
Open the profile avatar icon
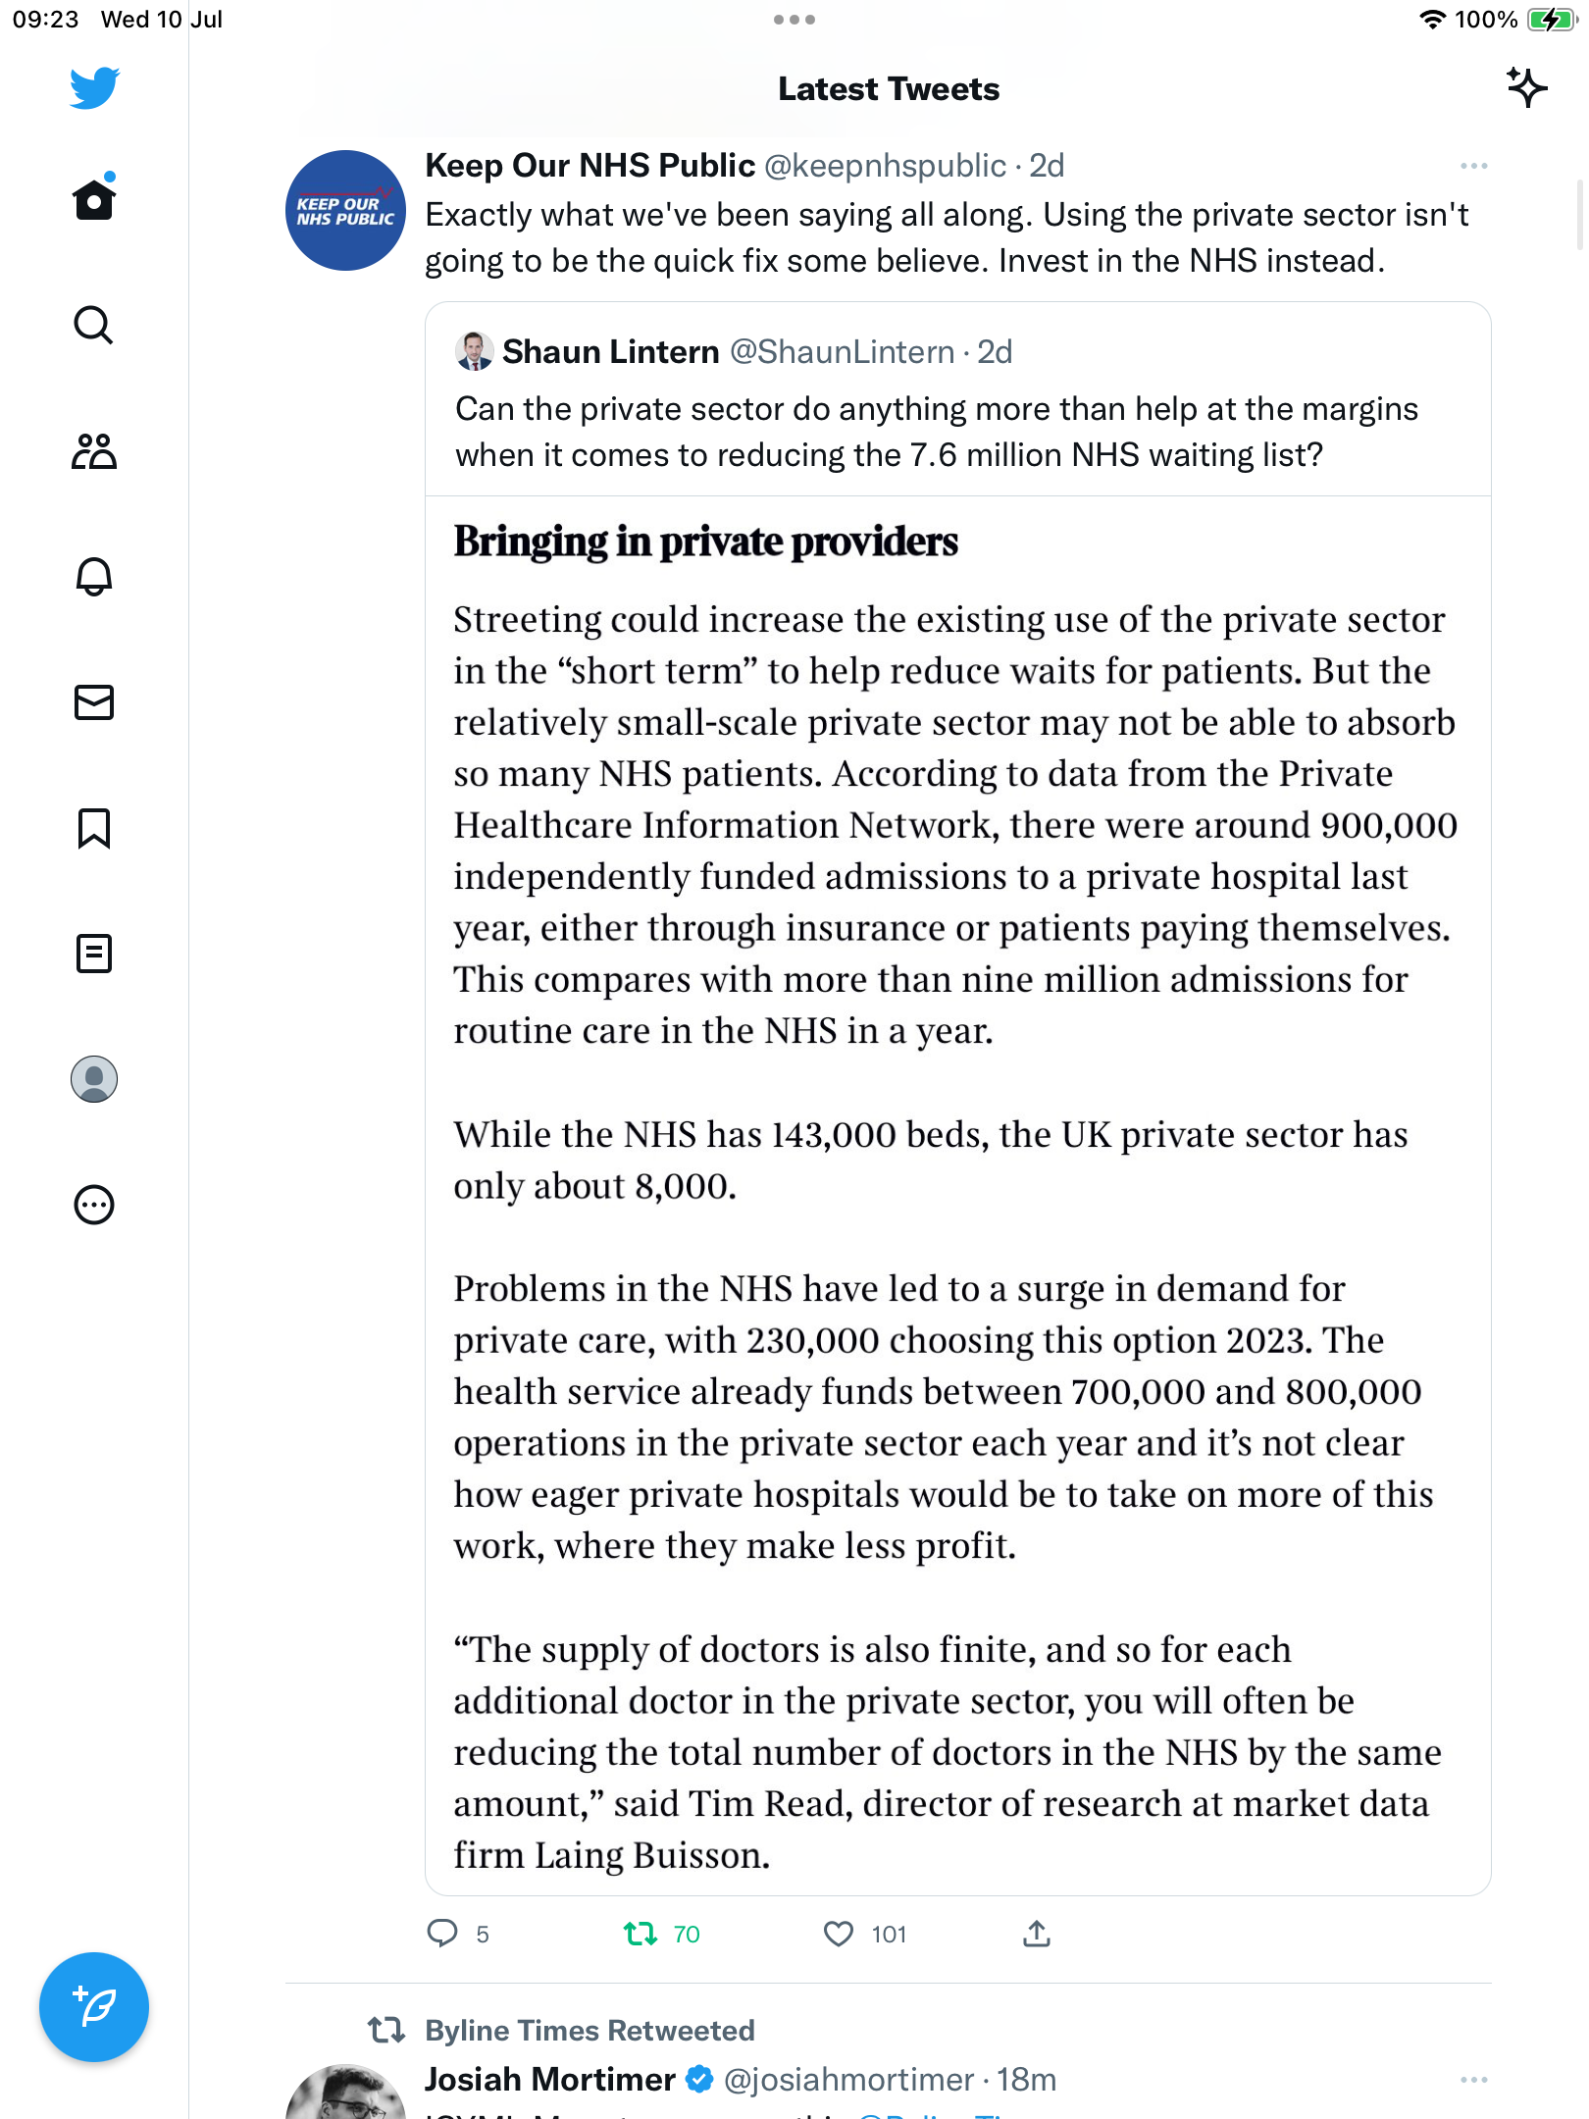pyautogui.click(x=94, y=1079)
